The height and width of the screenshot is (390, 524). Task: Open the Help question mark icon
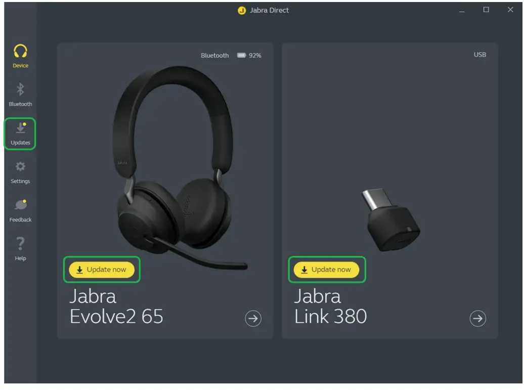point(20,244)
